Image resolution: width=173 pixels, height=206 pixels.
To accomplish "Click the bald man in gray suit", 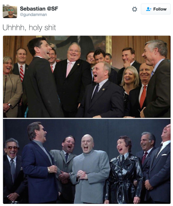I will click(x=90, y=169).
